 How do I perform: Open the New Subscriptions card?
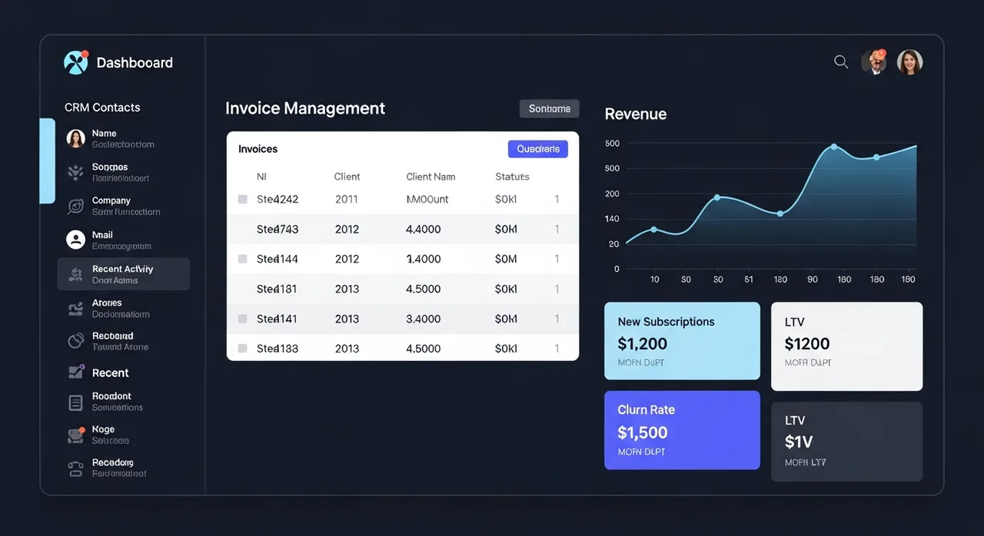tap(682, 341)
